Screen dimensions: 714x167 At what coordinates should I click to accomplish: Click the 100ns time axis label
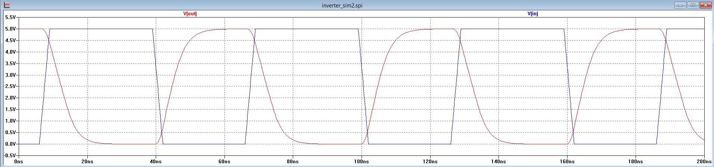[361, 162]
